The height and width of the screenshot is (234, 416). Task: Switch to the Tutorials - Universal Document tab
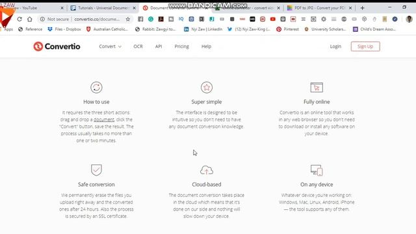click(x=103, y=8)
